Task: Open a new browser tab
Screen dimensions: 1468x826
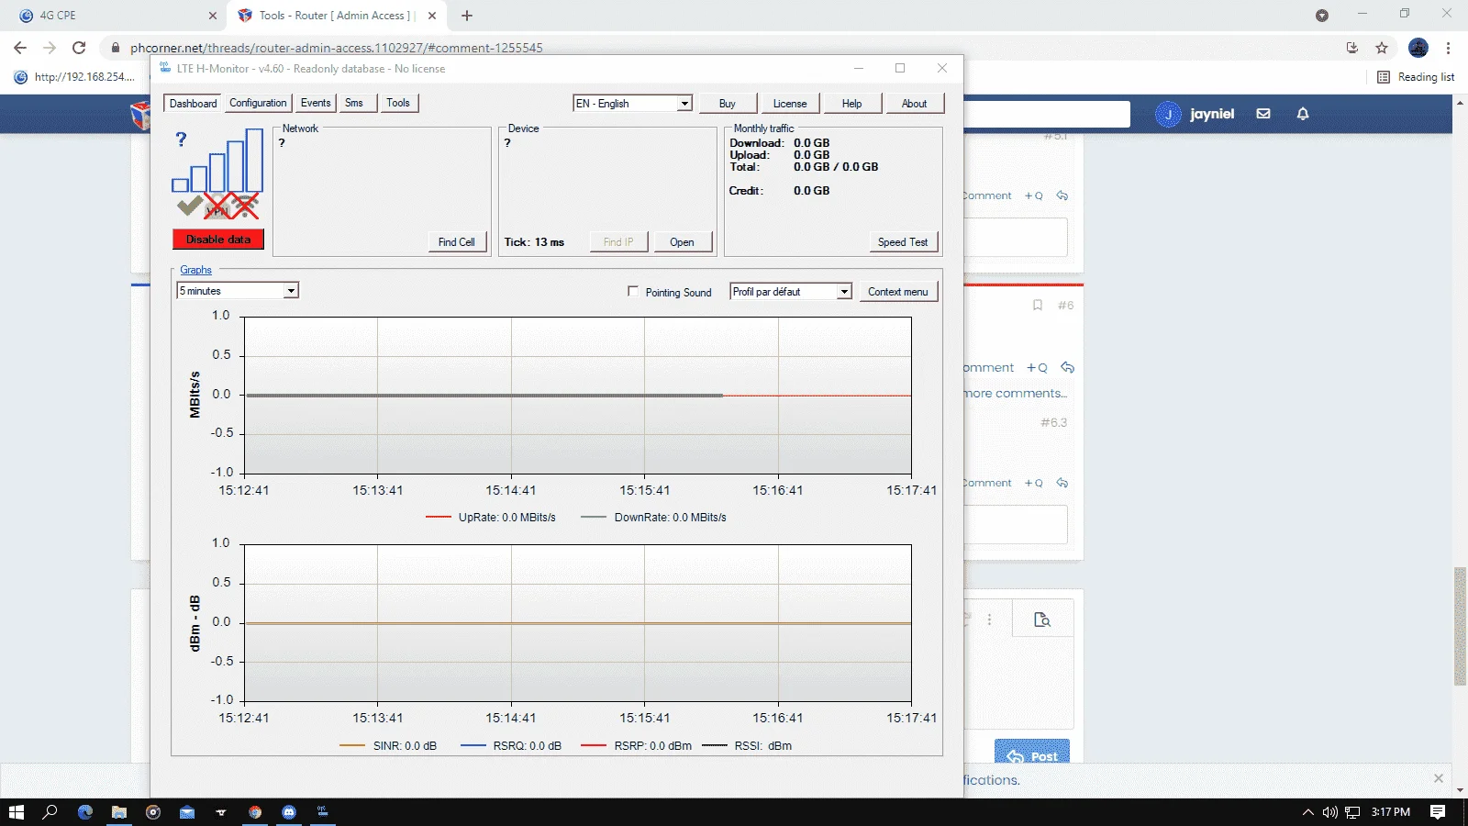Action: [x=467, y=16]
